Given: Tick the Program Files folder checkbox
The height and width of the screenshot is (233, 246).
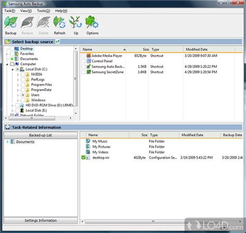Looking at the screenshot, I should pos(23,85).
